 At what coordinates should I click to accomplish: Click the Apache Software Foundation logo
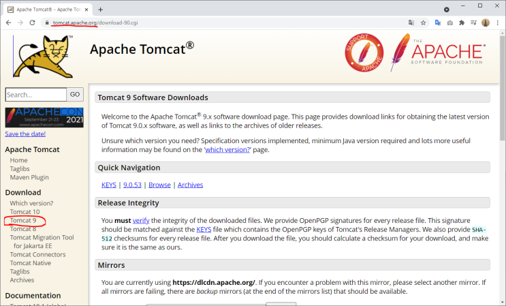tap(438, 52)
